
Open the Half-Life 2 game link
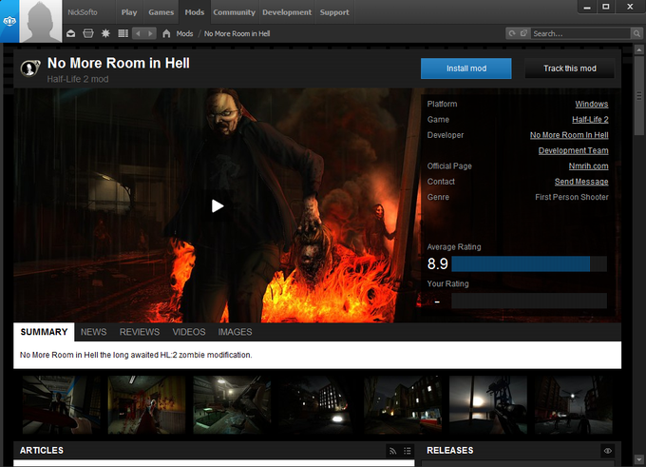[x=590, y=120]
